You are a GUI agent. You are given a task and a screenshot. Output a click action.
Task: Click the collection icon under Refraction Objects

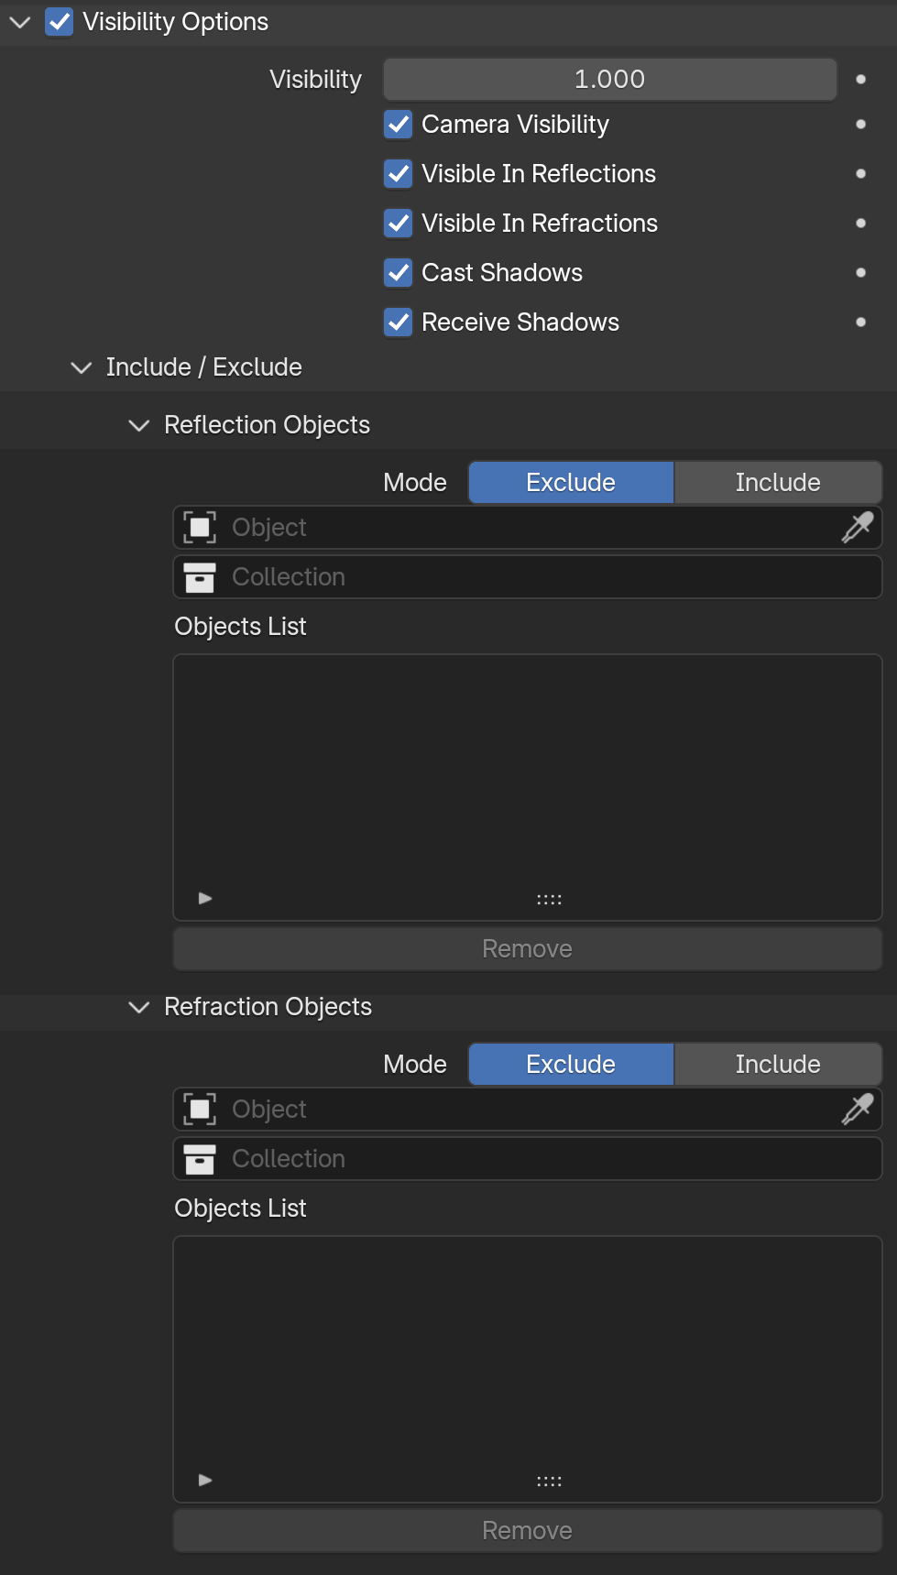tap(200, 1159)
